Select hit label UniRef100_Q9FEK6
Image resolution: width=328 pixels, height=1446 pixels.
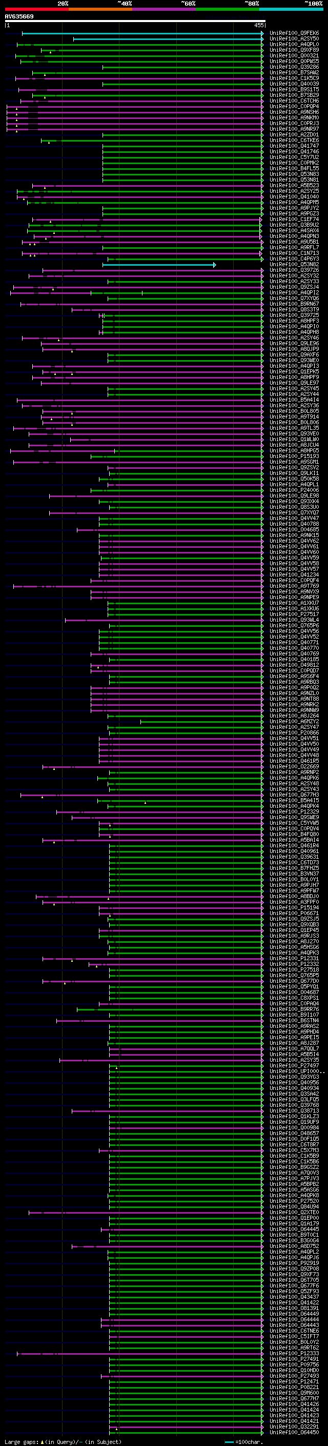tap(294, 33)
